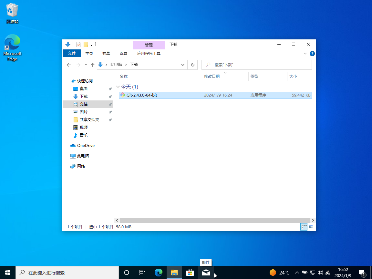The width and height of the screenshot is (372, 279).
Task: Launch Microsoft Edge from the taskbar
Action: click(158, 273)
